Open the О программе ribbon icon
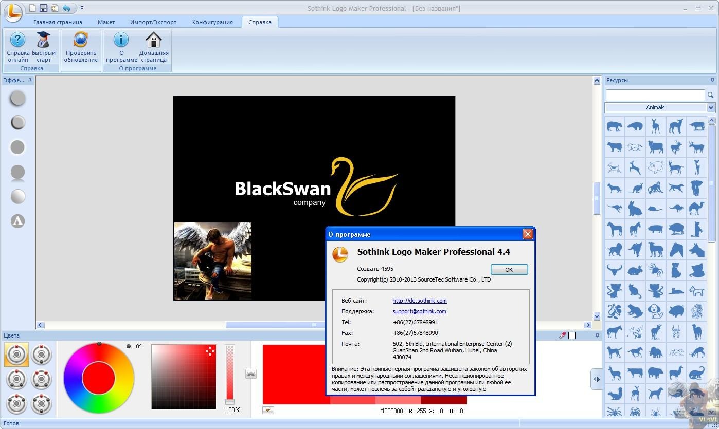The image size is (719, 429). 121,47
